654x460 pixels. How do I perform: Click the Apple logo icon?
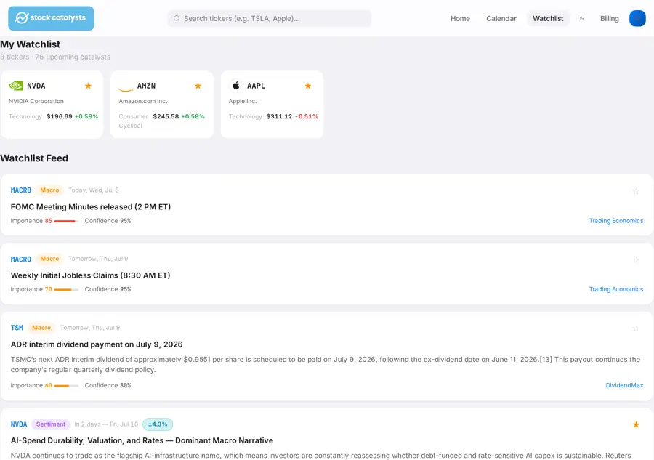(235, 86)
